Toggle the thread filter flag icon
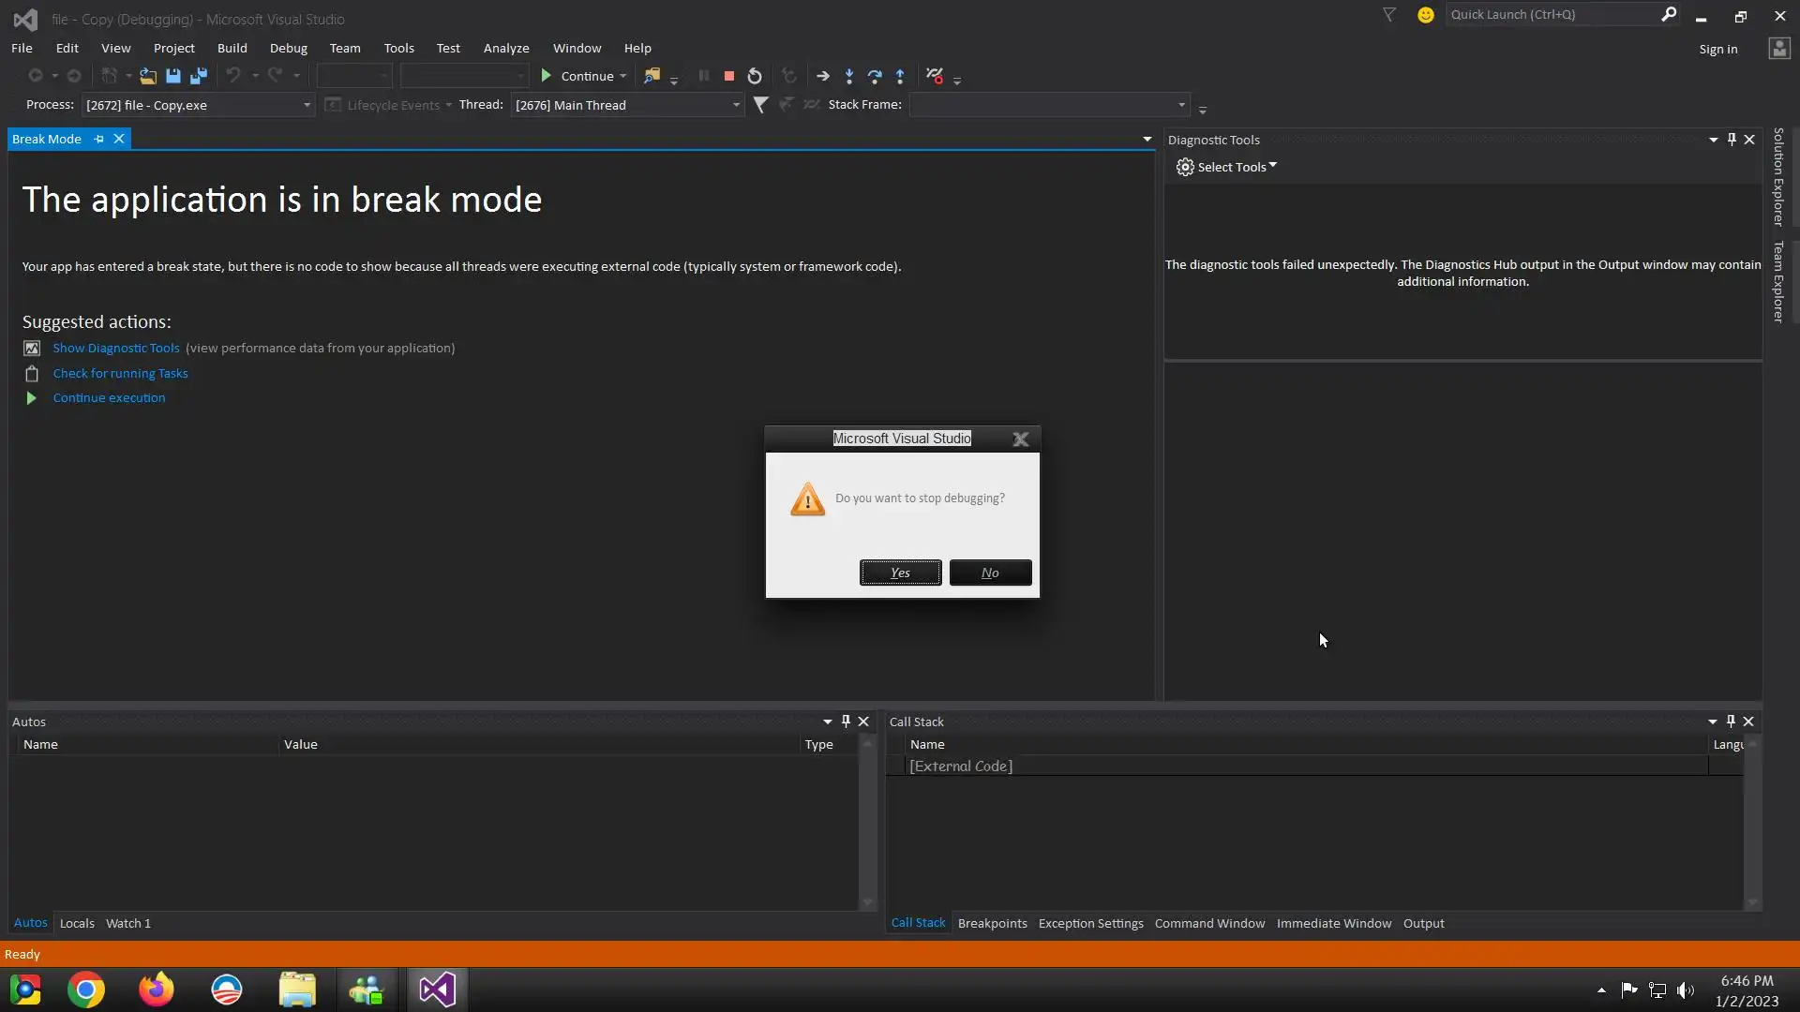 (760, 105)
